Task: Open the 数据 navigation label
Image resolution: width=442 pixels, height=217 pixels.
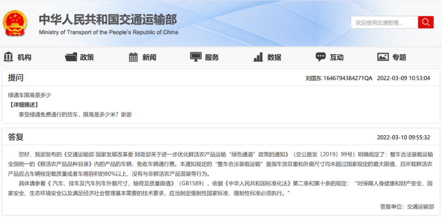Action: click(274, 57)
